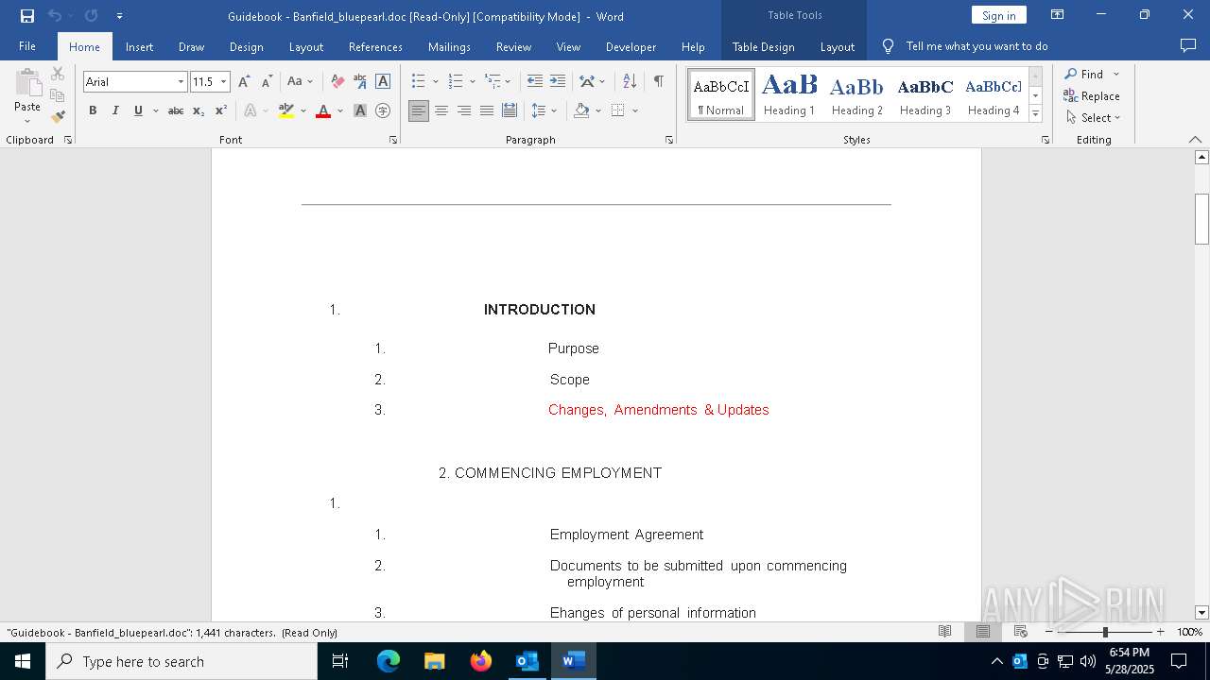
Task: Click the Decrease Indent icon
Action: pyautogui.click(x=535, y=82)
